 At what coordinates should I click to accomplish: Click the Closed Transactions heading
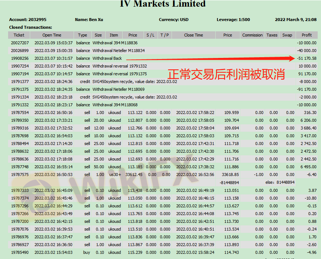(31, 27)
